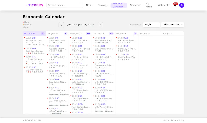This screenshot has height=123, width=207.
Task: Click the Low importance legend entry
Action: 25,27
